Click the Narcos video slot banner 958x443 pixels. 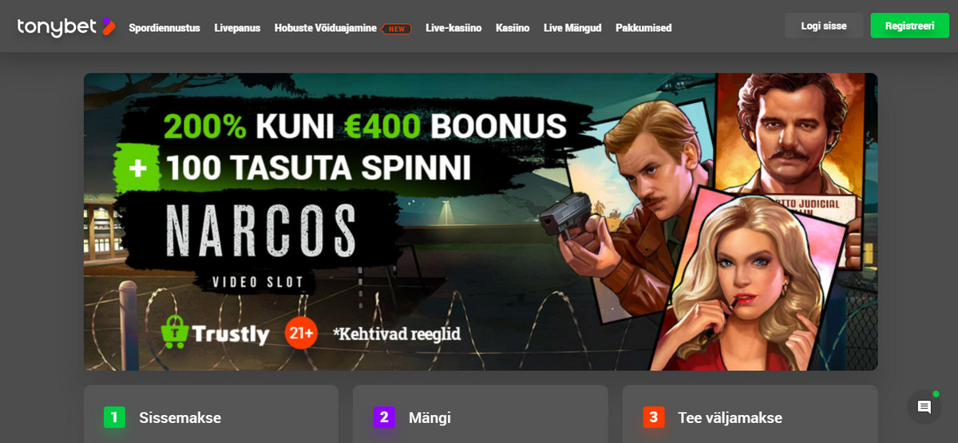click(481, 222)
